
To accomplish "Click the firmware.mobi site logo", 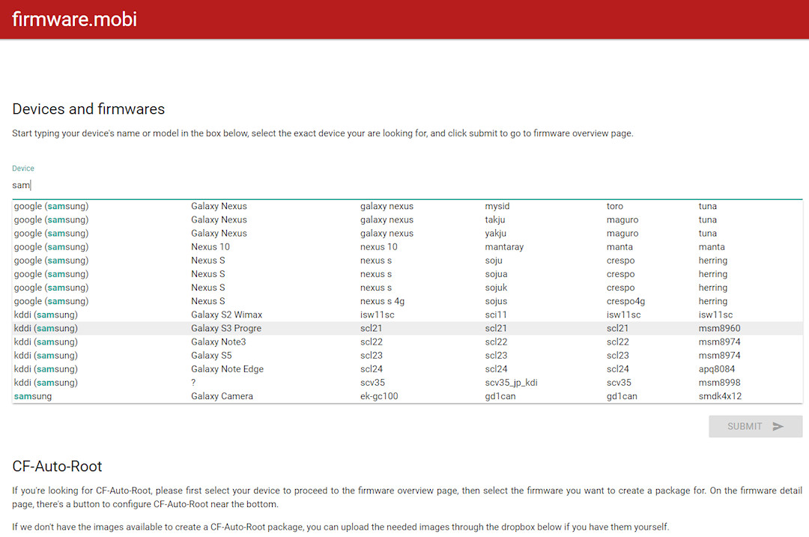I will click(74, 19).
